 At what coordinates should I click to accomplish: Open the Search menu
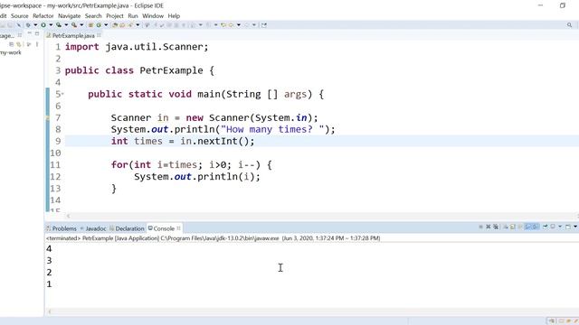(93, 16)
